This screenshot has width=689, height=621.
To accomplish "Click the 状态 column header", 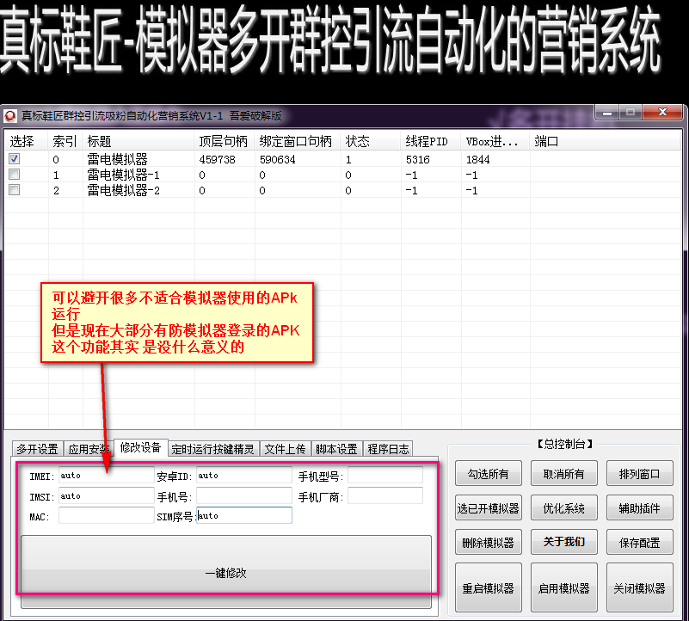I will point(371,141).
